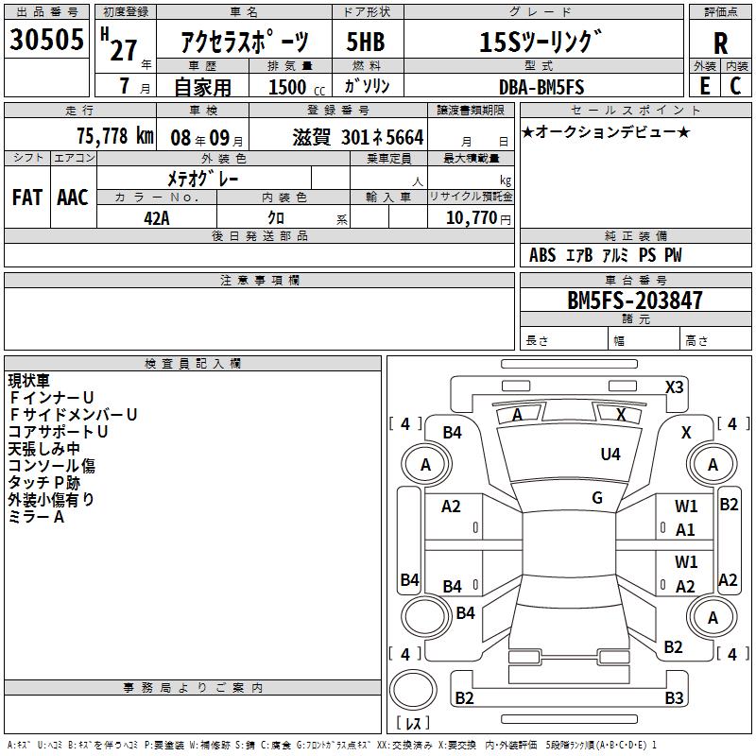Click the spare tire circle marked レス
The image size is (756, 756).
click(x=413, y=689)
